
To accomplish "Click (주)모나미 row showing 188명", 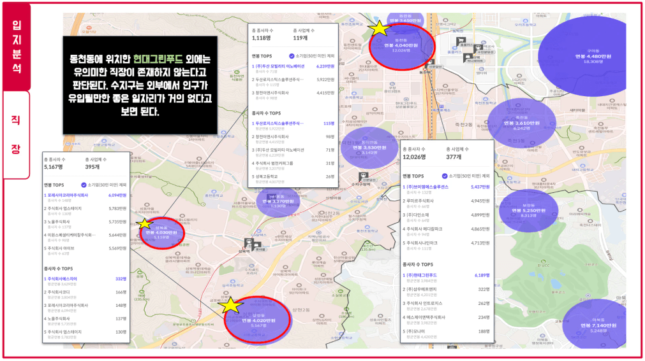I will tap(446, 334).
